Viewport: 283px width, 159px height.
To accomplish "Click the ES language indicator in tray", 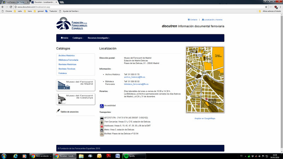I will pos(241,156).
